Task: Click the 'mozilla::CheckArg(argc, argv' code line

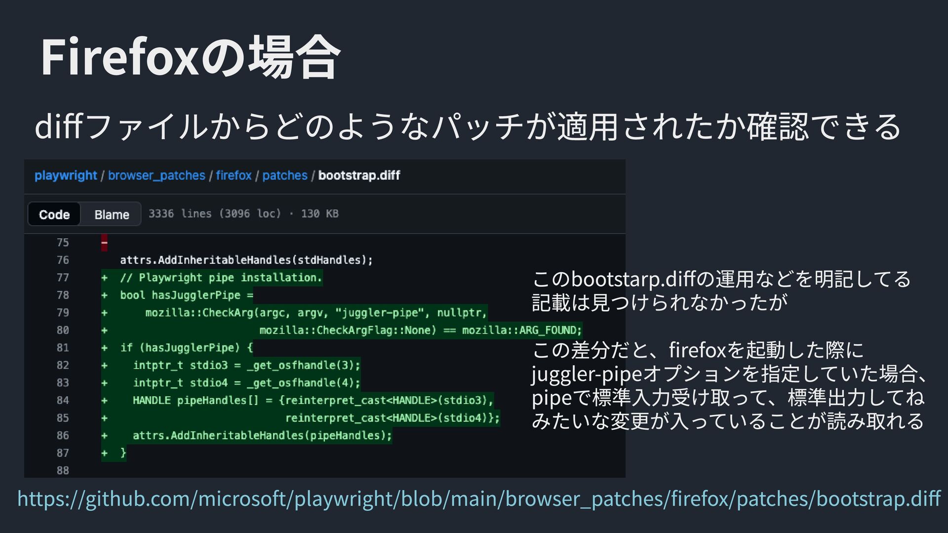Action: [316, 313]
